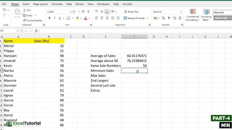Click the Middle Align icon

101,12
